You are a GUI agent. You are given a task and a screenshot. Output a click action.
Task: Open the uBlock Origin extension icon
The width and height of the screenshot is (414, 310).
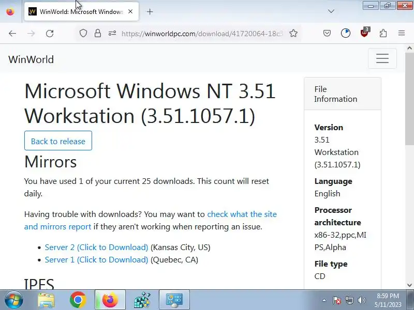(365, 33)
